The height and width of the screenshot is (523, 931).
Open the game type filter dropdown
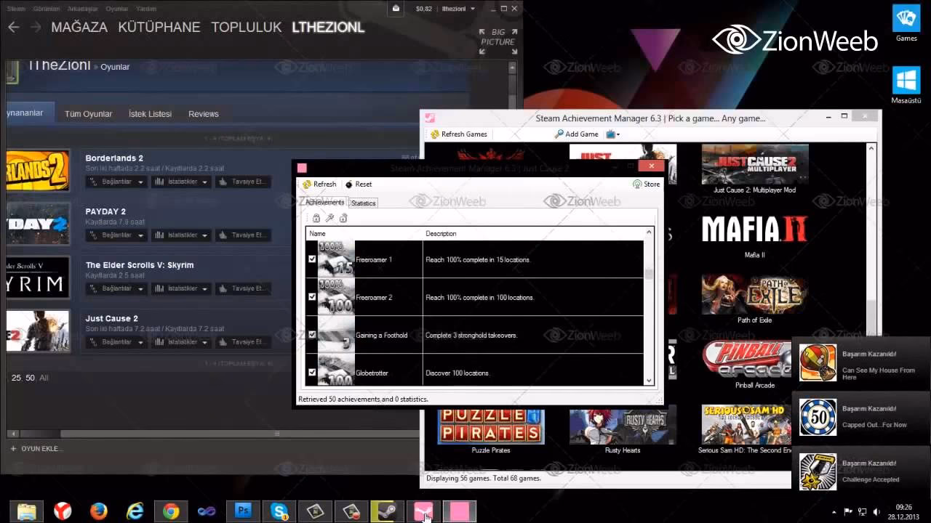click(612, 134)
